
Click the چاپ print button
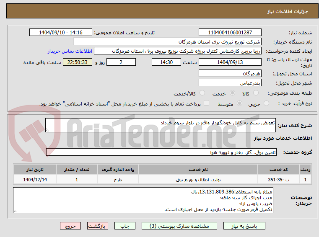tap(125, 226)
